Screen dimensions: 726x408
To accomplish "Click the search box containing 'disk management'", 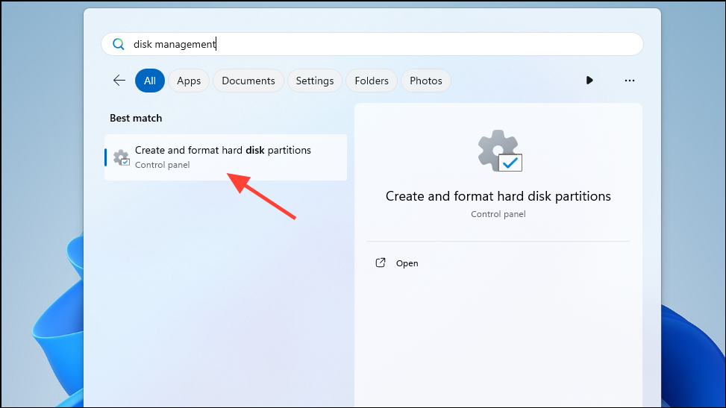I will (x=372, y=44).
